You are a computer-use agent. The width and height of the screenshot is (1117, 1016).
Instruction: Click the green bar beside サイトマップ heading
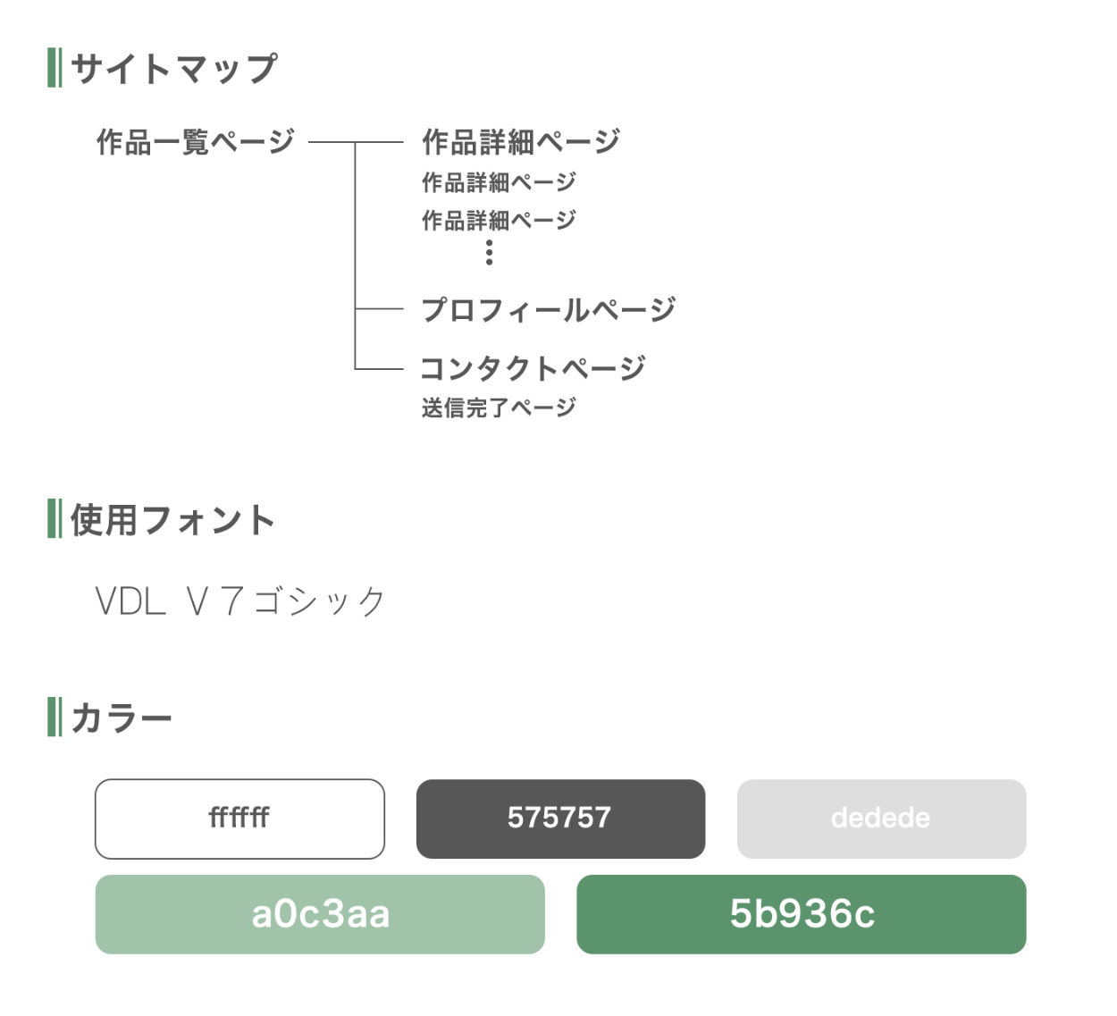click(55, 68)
